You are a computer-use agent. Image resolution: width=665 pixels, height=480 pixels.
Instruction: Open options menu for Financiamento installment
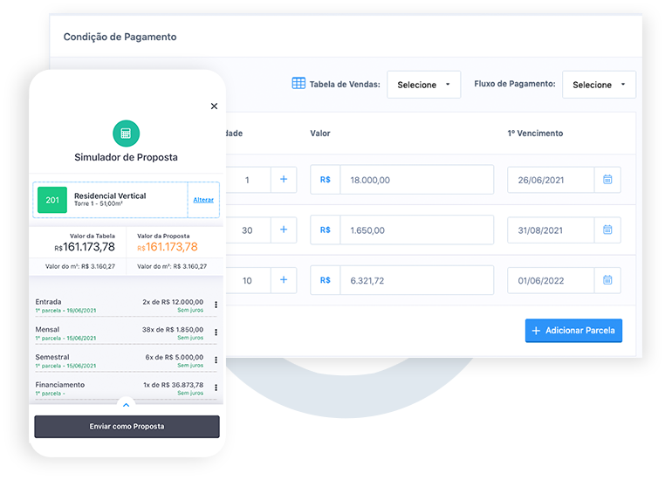(216, 387)
